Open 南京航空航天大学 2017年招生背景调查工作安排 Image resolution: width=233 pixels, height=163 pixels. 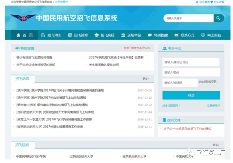pos(50,127)
